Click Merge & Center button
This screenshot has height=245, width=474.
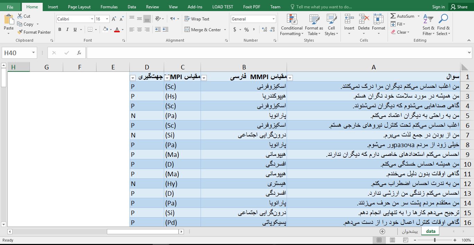203,30
